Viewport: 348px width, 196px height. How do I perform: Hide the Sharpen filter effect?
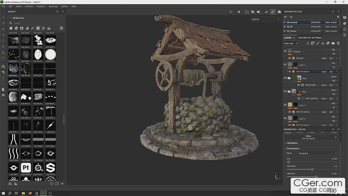289,58
